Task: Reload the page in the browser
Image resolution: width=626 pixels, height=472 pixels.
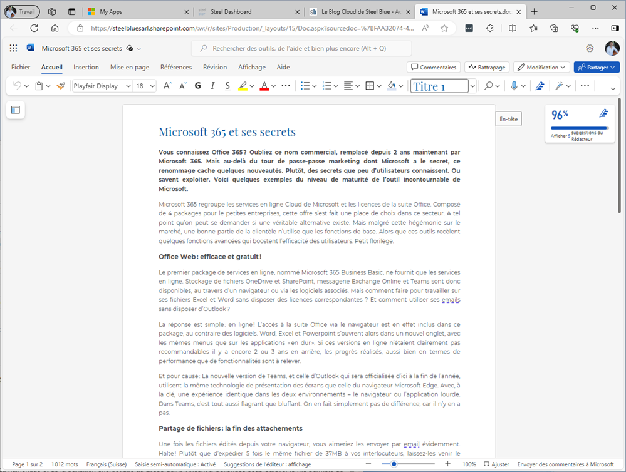Action: tap(34, 28)
